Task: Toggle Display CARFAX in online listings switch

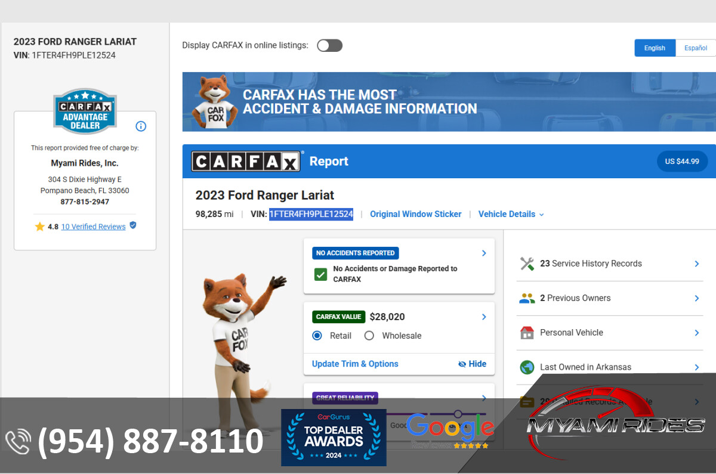Action: [x=329, y=45]
